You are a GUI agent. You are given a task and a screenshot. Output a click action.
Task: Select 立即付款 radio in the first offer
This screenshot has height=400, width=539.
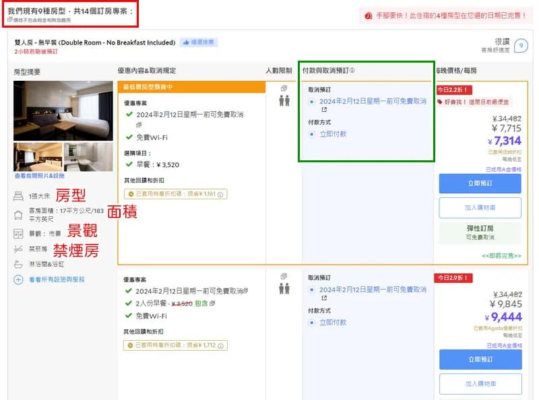(x=311, y=134)
